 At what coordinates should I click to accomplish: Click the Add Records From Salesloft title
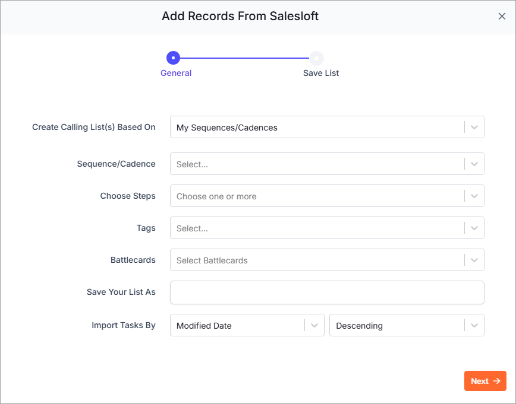240,16
